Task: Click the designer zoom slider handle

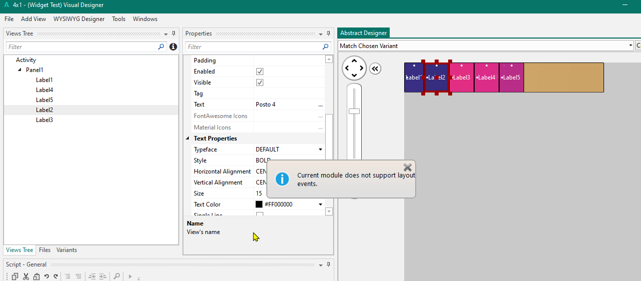Action: pos(354,111)
